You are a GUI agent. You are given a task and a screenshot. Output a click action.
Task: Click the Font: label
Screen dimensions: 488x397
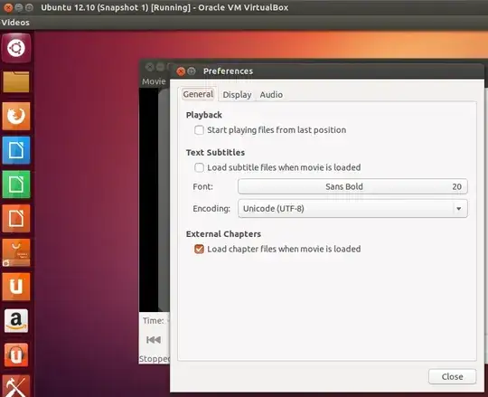(x=203, y=186)
